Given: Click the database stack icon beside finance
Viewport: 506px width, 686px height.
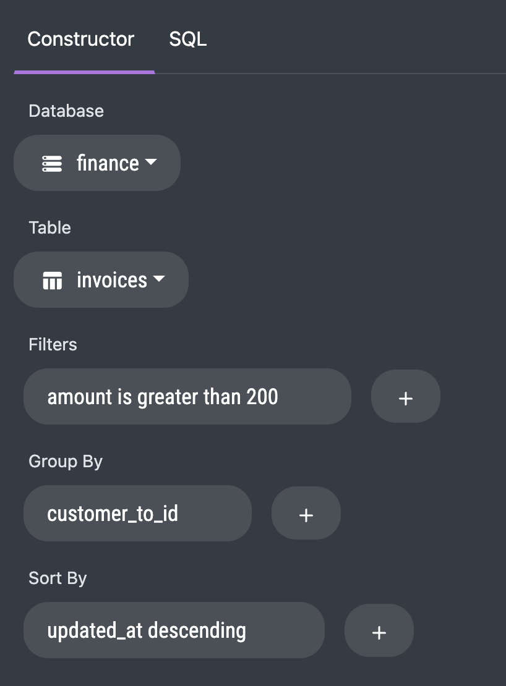Looking at the screenshot, I should [x=52, y=163].
